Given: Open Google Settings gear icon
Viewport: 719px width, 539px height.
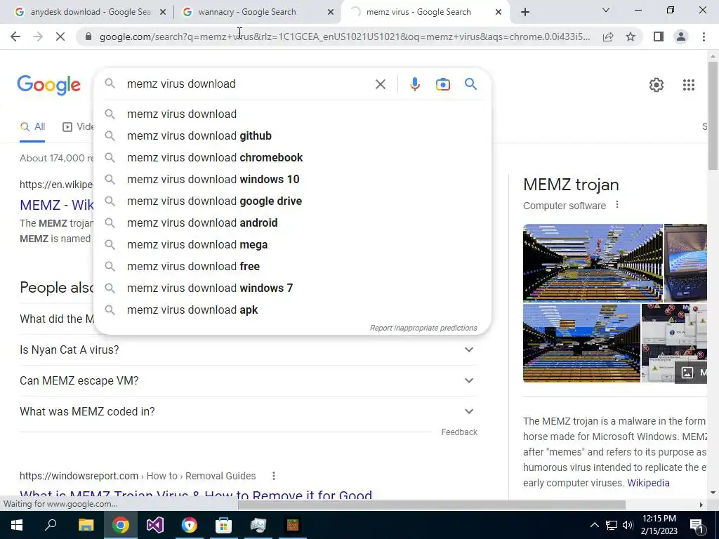Looking at the screenshot, I should coord(657,85).
